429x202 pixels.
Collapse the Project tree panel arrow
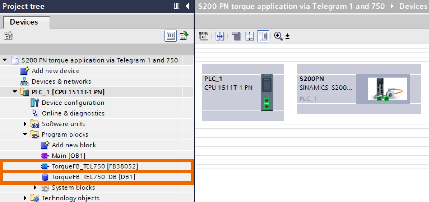(x=187, y=6)
